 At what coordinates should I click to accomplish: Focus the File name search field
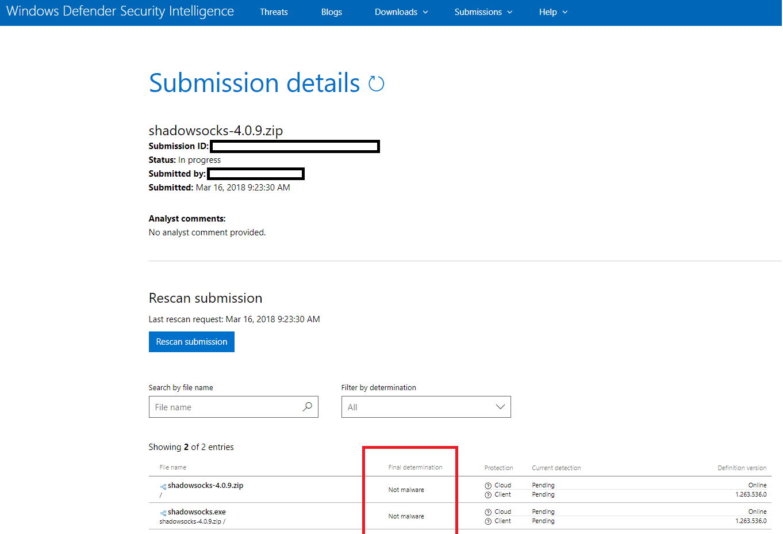tap(233, 407)
